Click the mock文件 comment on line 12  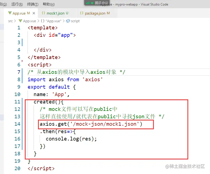(x=78, y=109)
